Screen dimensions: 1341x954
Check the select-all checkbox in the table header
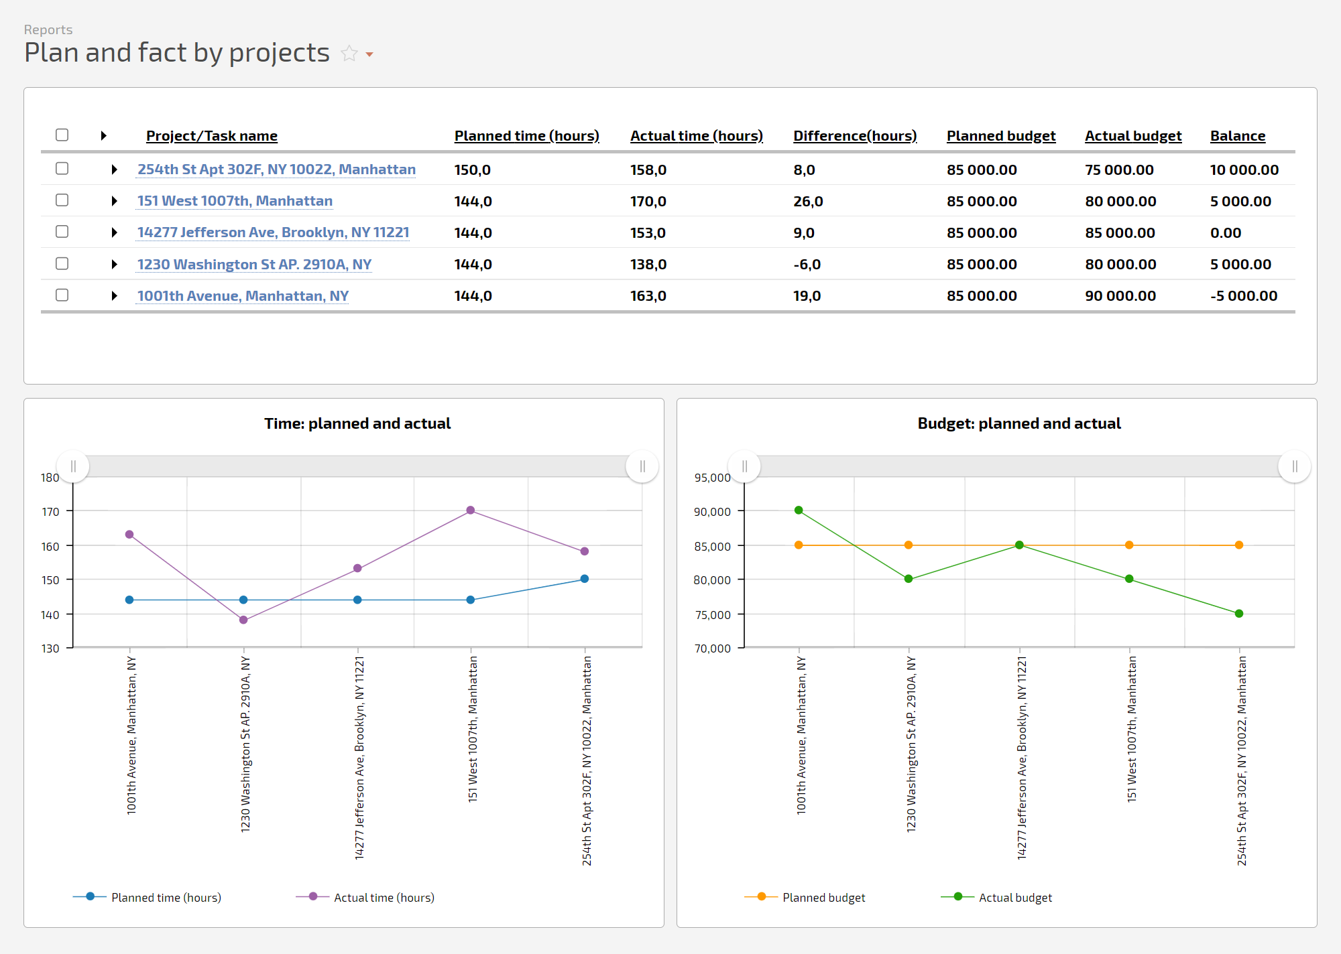[x=62, y=135]
